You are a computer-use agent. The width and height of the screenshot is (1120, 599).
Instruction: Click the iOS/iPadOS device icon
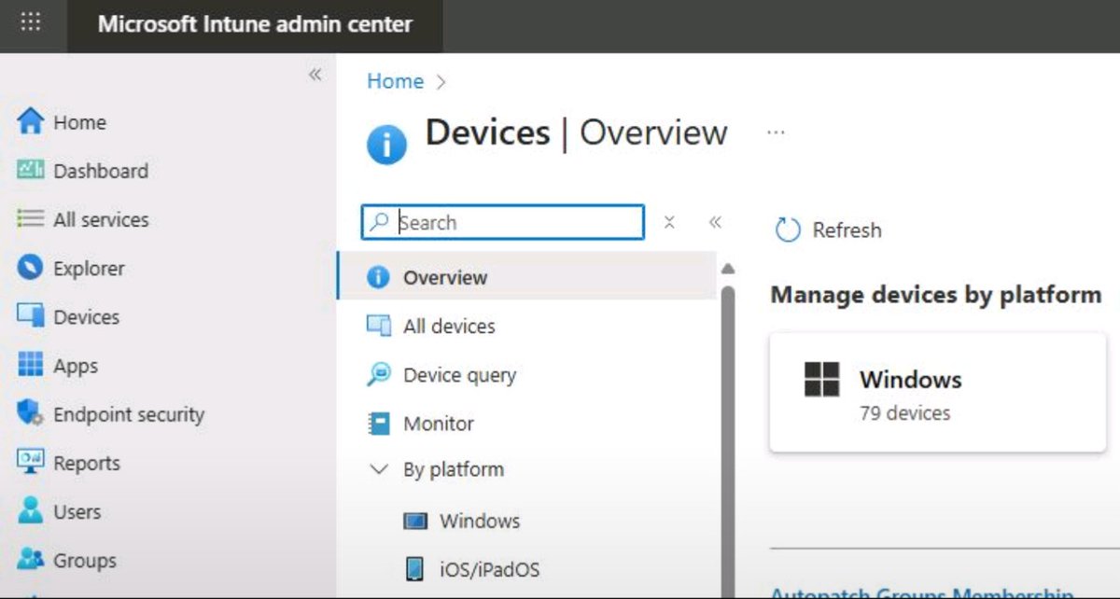[x=415, y=569]
